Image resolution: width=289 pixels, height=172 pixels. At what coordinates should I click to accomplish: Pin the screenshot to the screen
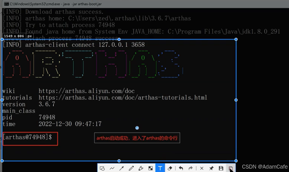211,168
